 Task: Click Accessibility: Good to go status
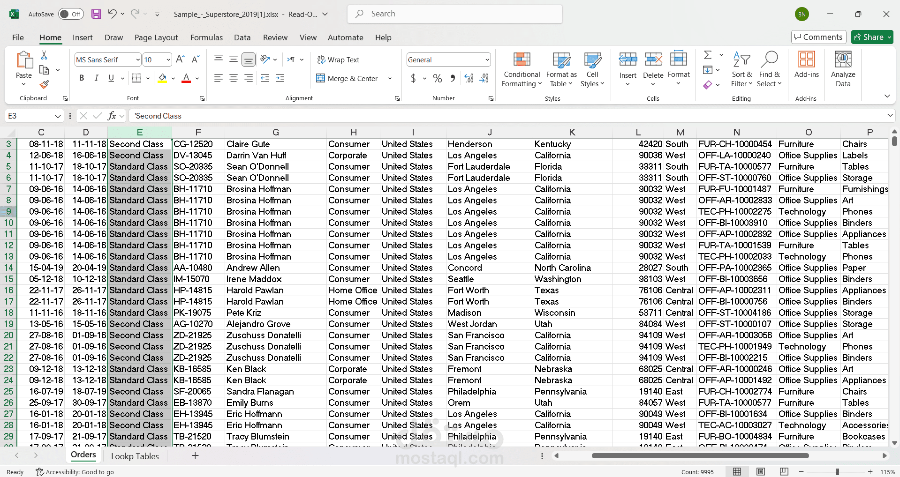pyautogui.click(x=75, y=472)
